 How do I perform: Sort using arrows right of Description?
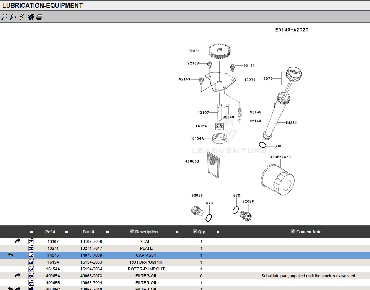coord(177,232)
